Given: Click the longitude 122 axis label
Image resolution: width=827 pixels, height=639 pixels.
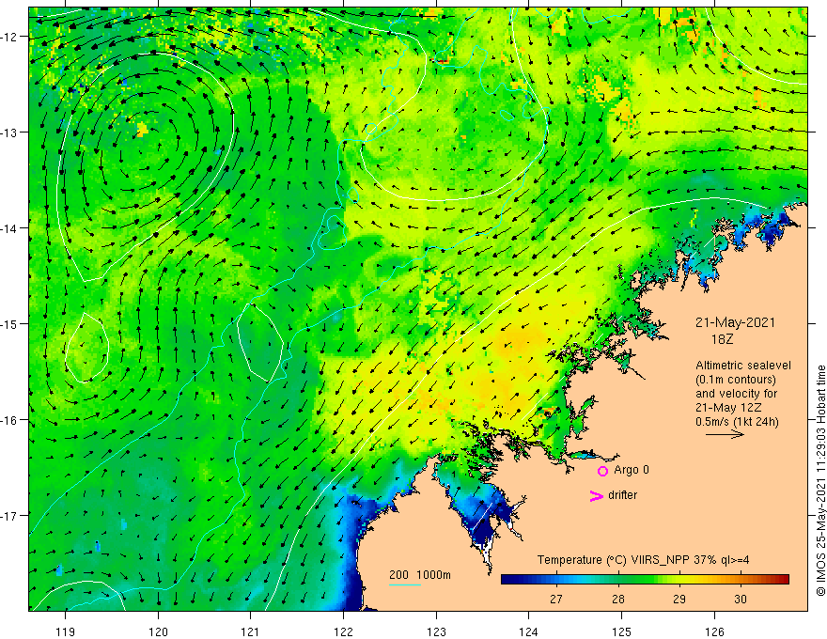Looking at the screenshot, I should (343, 631).
